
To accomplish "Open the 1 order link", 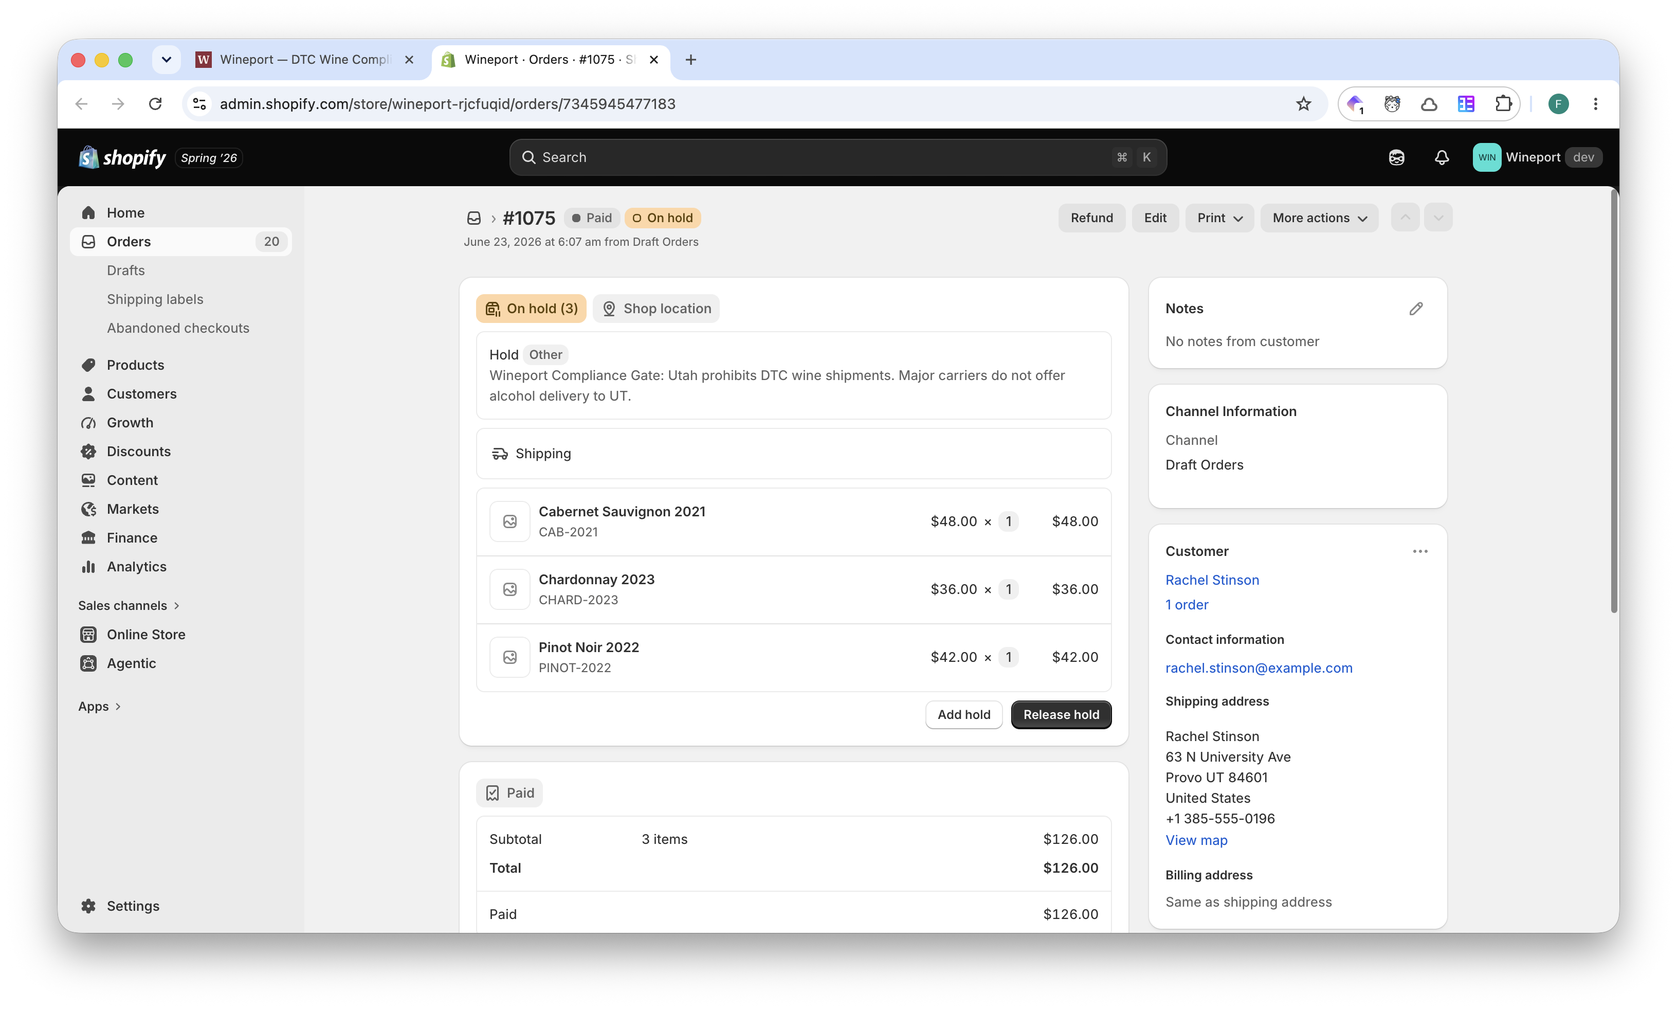I will [x=1187, y=604].
